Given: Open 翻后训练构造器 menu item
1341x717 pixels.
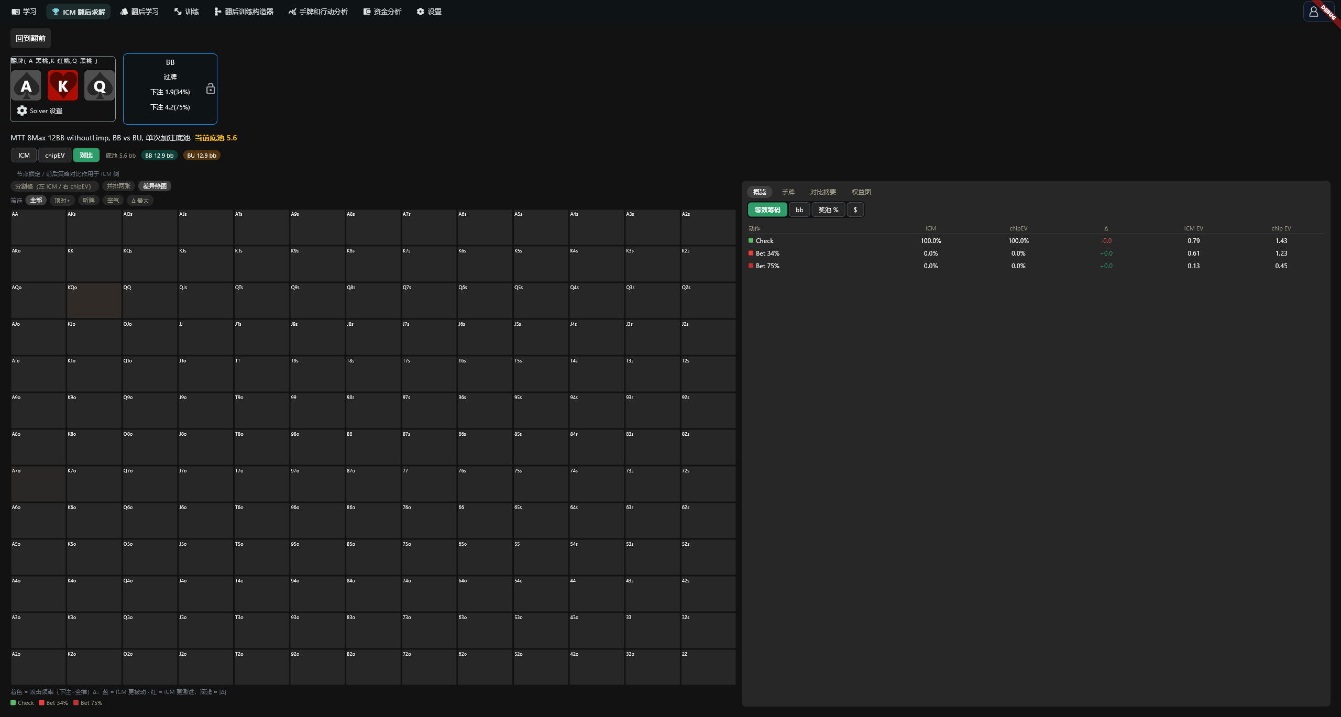Looking at the screenshot, I should [x=244, y=12].
